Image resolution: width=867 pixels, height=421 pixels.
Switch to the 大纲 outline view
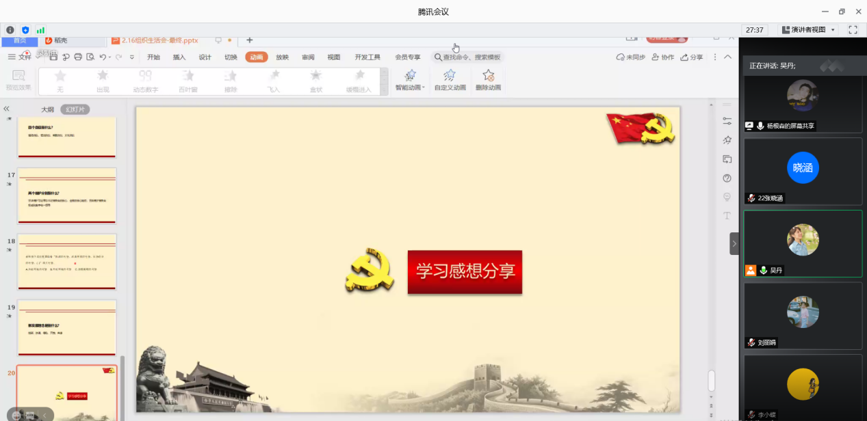tap(47, 109)
